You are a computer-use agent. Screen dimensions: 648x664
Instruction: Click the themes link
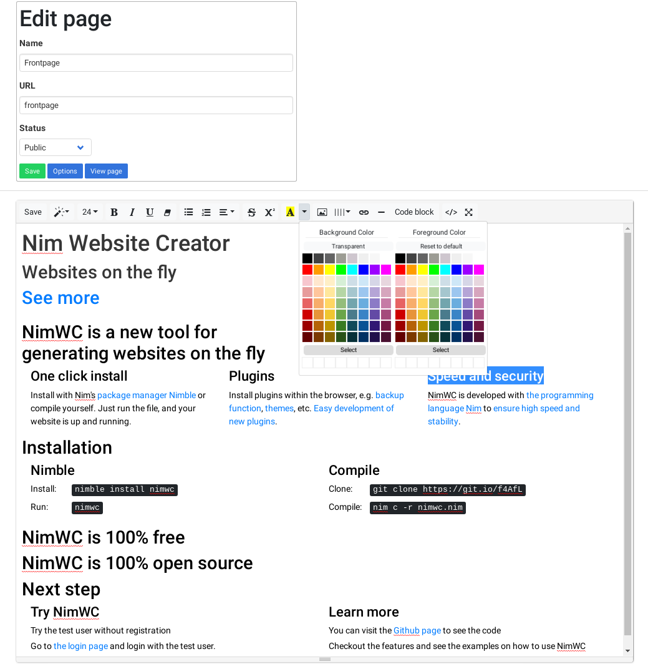[x=279, y=408]
